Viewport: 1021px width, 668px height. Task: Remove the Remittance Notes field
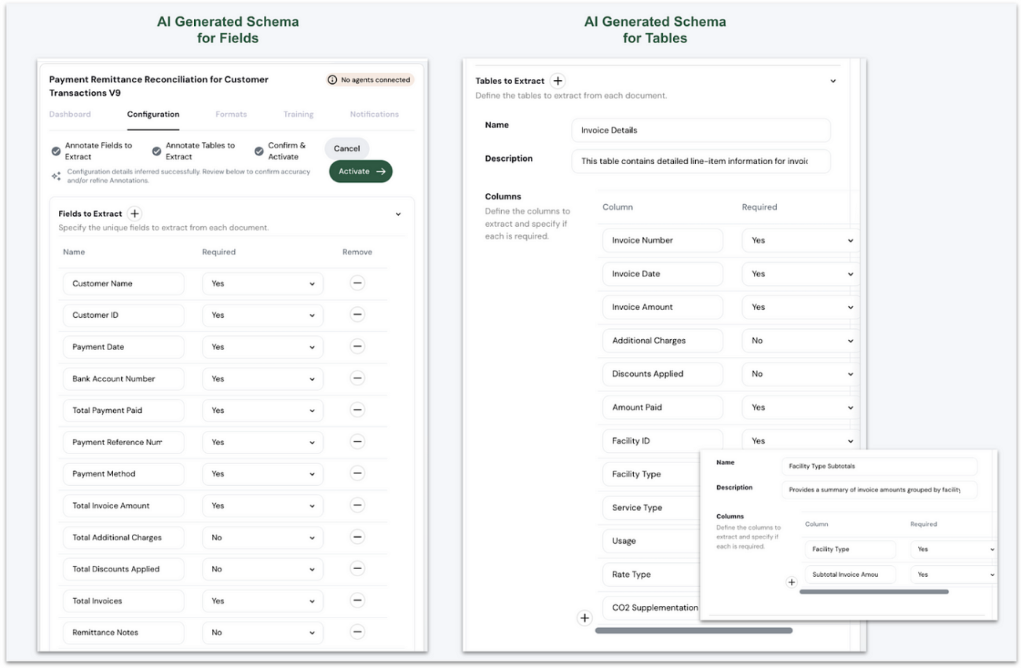[x=357, y=633]
